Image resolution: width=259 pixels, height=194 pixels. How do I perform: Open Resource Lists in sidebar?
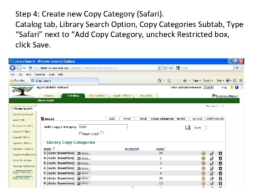pyautogui.click(x=23, y=126)
